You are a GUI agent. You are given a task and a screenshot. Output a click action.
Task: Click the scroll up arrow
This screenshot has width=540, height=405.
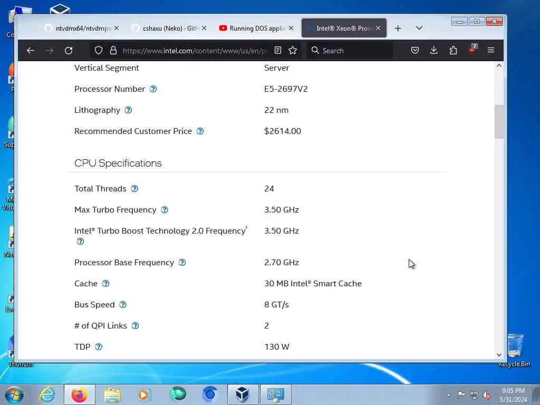click(499, 65)
